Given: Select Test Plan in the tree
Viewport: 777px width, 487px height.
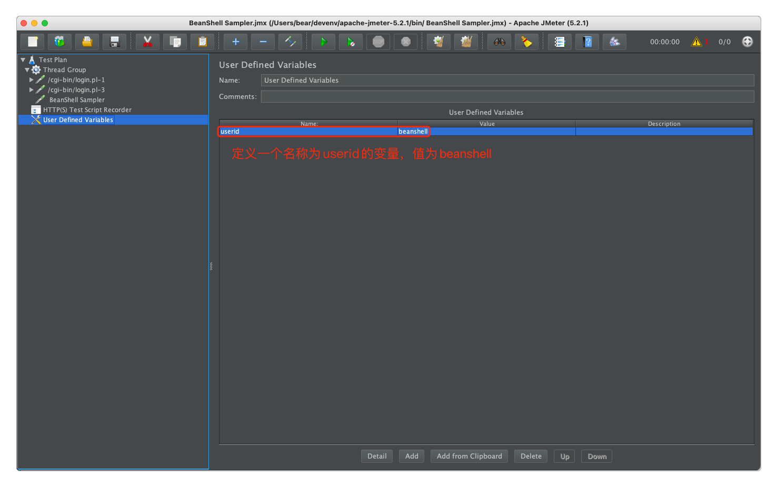Looking at the screenshot, I should pos(53,60).
